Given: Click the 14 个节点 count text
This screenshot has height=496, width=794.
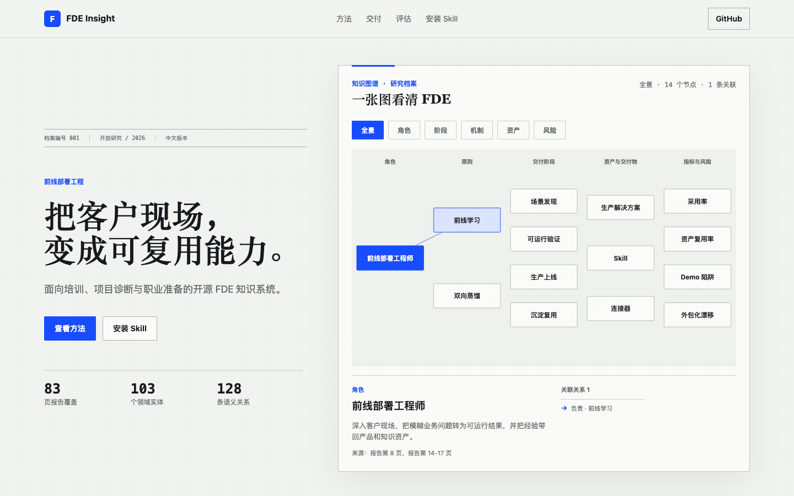Looking at the screenshot, I should (x=680, y=85).
